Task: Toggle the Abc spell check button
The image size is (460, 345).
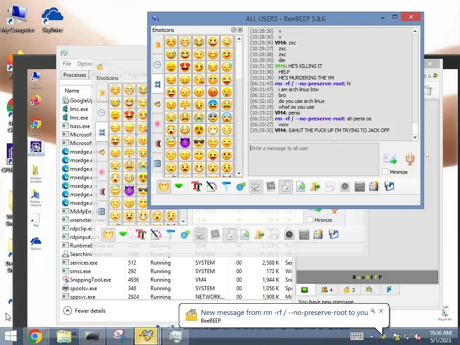Action: pos(256,186)
